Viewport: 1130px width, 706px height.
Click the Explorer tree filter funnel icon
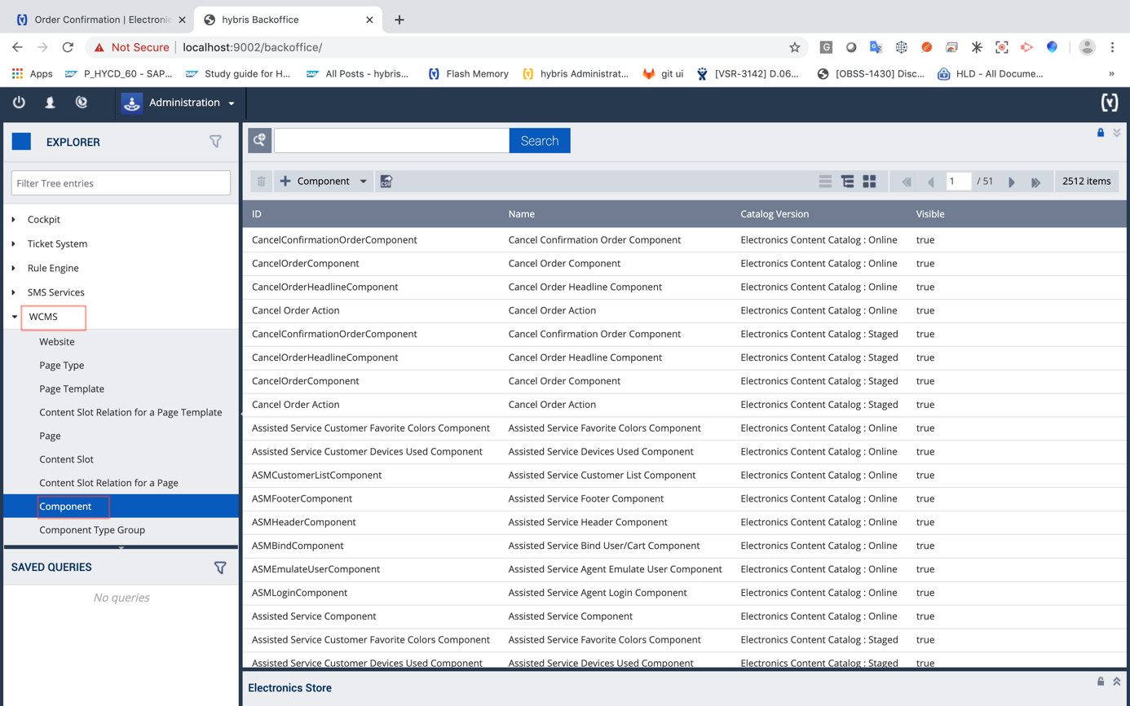point(215,142)
